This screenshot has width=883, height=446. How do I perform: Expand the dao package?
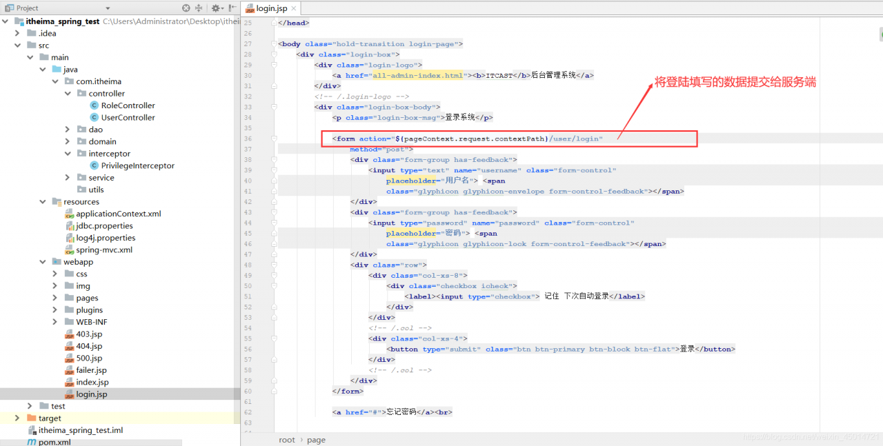67,130
